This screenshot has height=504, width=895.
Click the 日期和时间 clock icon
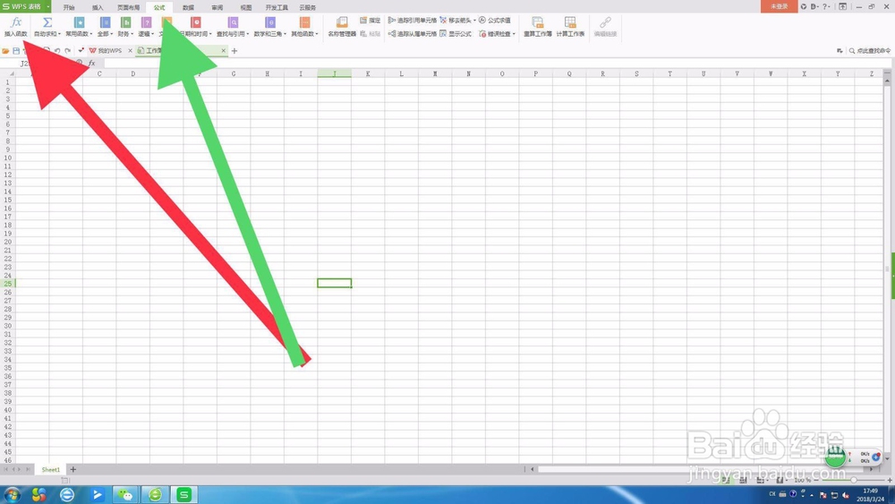point(196,22)
